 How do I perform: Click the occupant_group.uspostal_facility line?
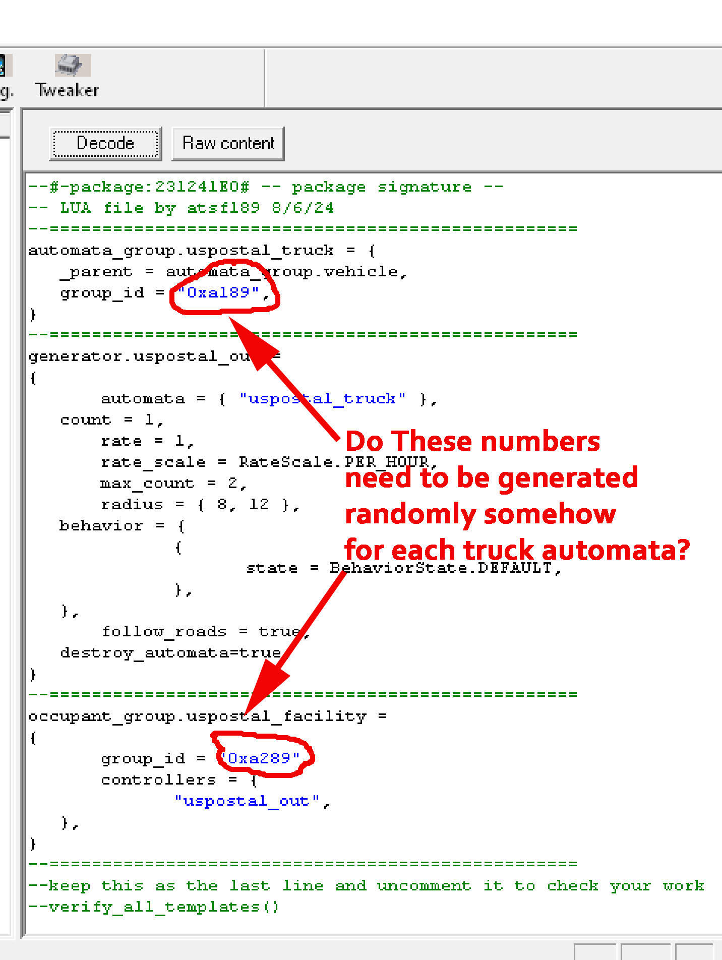pyautogui.click(x=208, y=716)
